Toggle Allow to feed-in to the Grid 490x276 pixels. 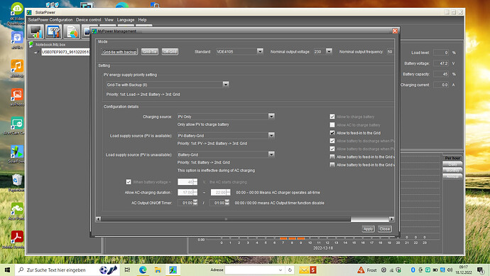(x=332, y=133)
